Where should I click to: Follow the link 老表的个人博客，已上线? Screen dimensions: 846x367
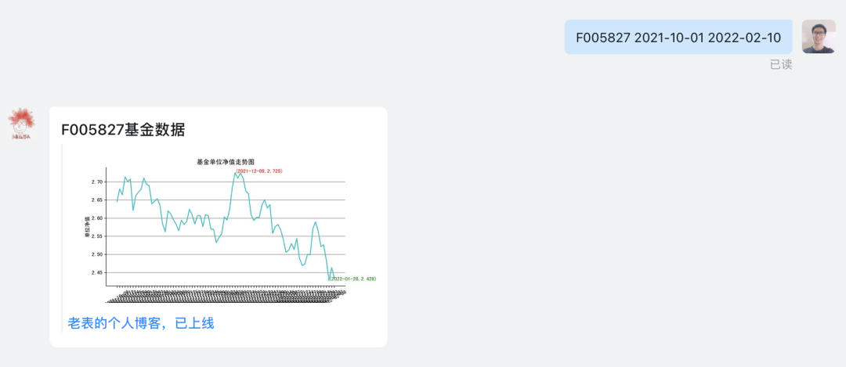[141, 323]
